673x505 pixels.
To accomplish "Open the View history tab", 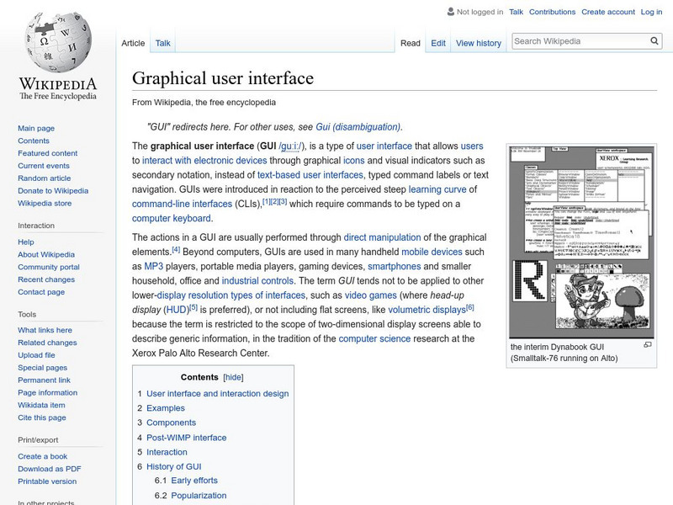I will [479, 43].
